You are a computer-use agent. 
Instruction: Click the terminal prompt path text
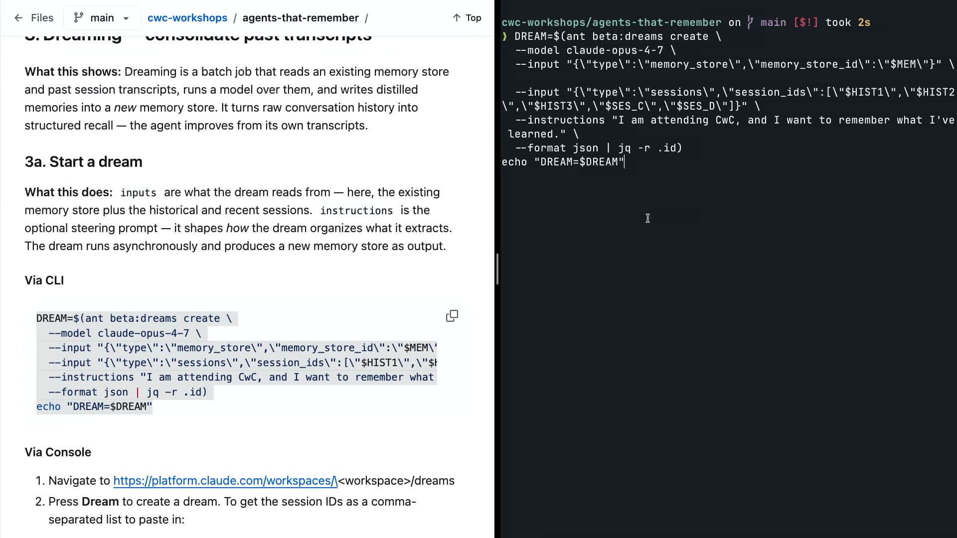pyautogui.click(x=612, y=22)
